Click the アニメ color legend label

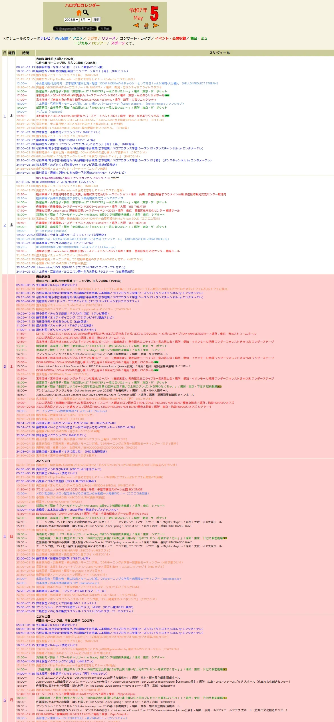78,38
